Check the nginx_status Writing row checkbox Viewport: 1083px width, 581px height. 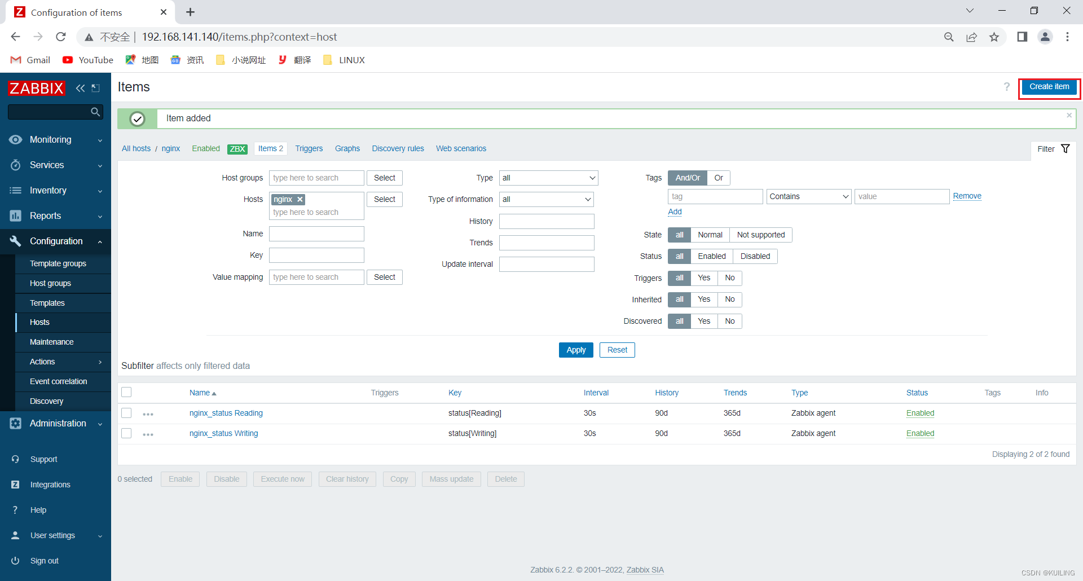pyautogui.click(x=126, y=433)
